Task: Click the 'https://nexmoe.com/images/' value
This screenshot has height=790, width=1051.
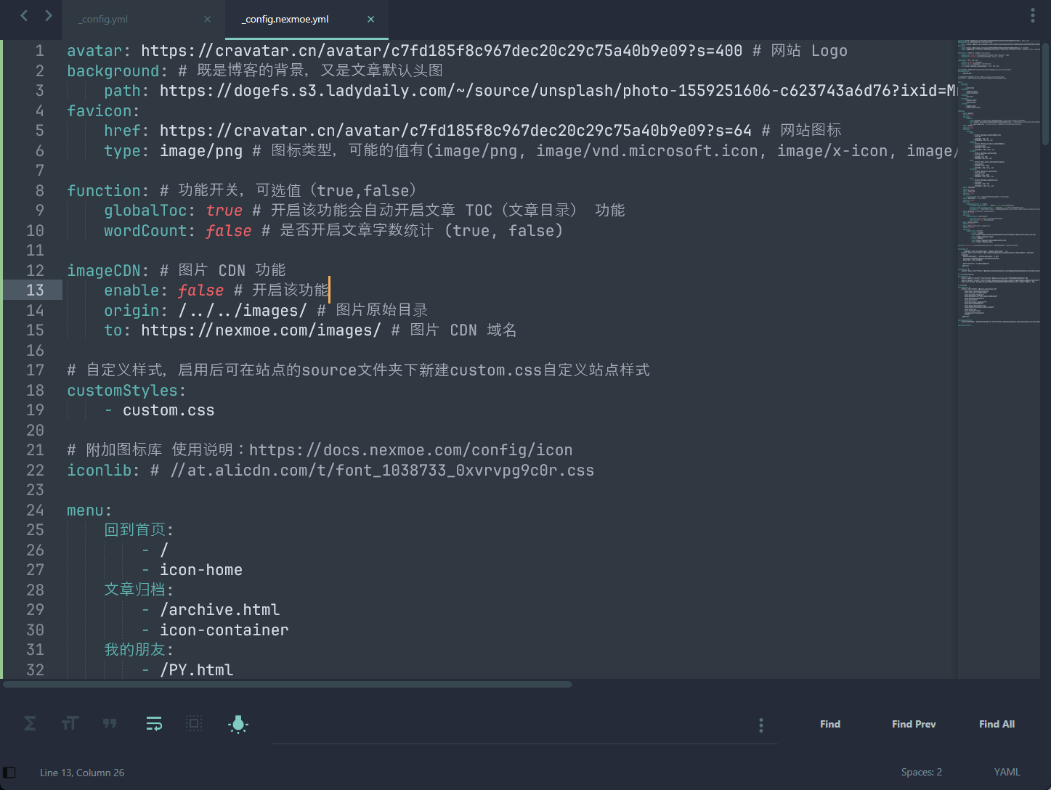Action: point(261,330)
